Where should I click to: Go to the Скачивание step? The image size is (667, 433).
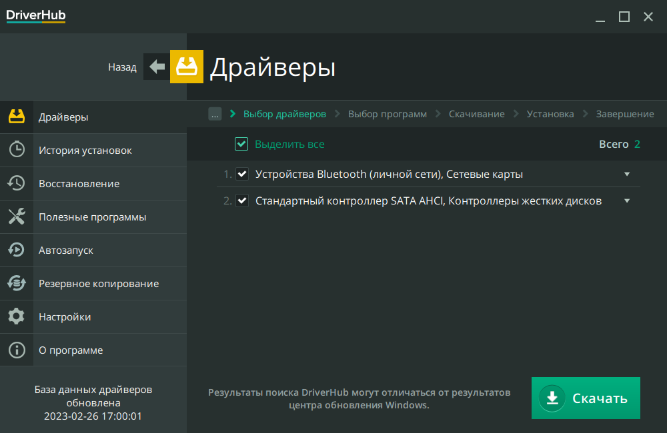click(476, 114)
